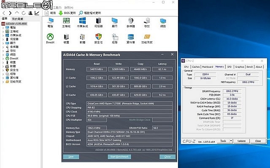Open the Bench tab in CPU-Z
The height and width of the screenshot is (168, 270).
(250, 67)
